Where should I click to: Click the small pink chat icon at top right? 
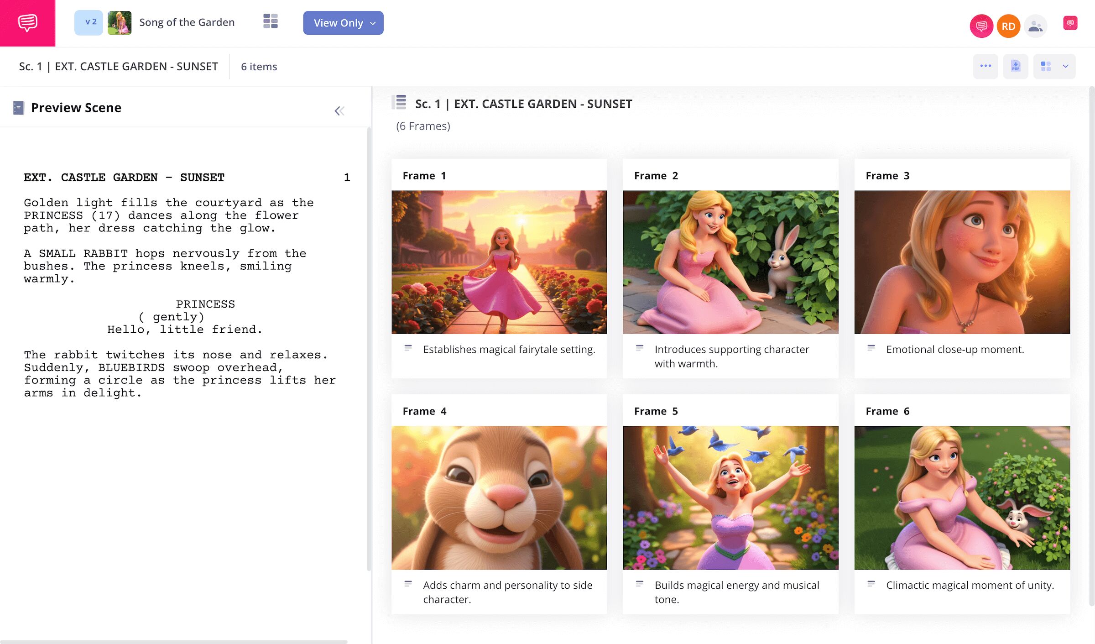[x=1070, y=23]
